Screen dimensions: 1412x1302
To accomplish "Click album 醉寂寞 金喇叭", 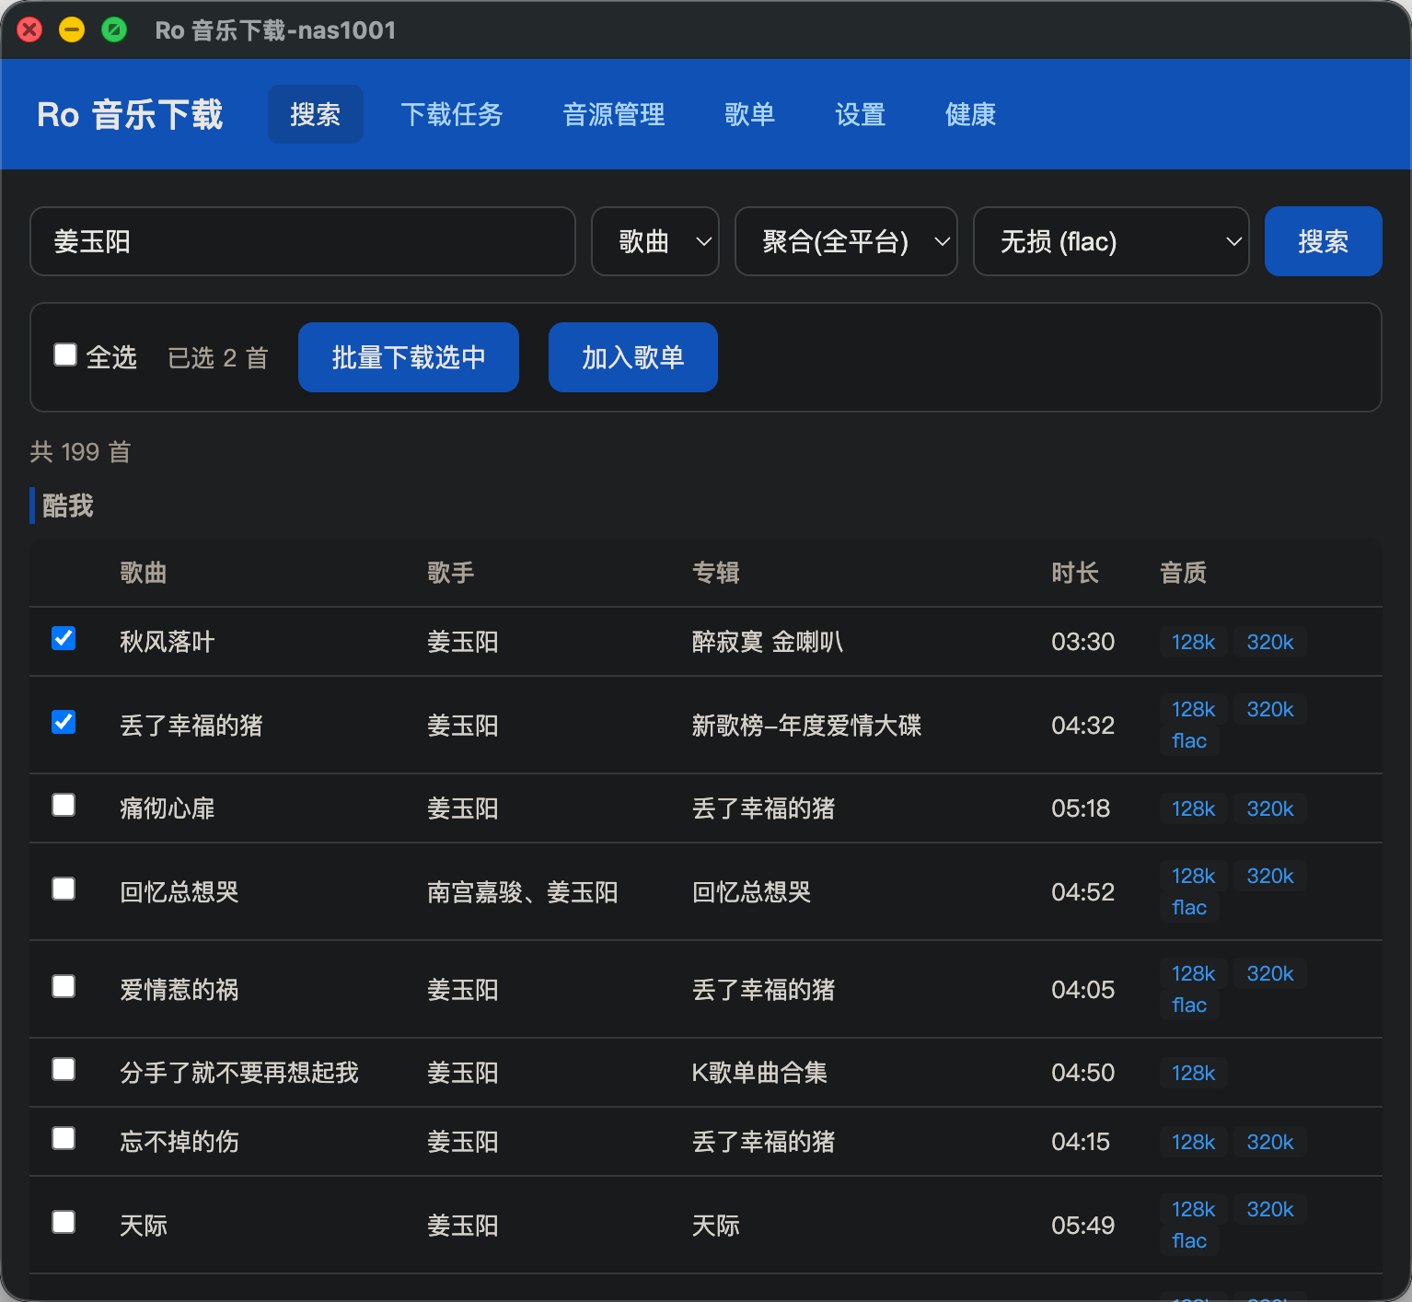I will pos(768,642).
